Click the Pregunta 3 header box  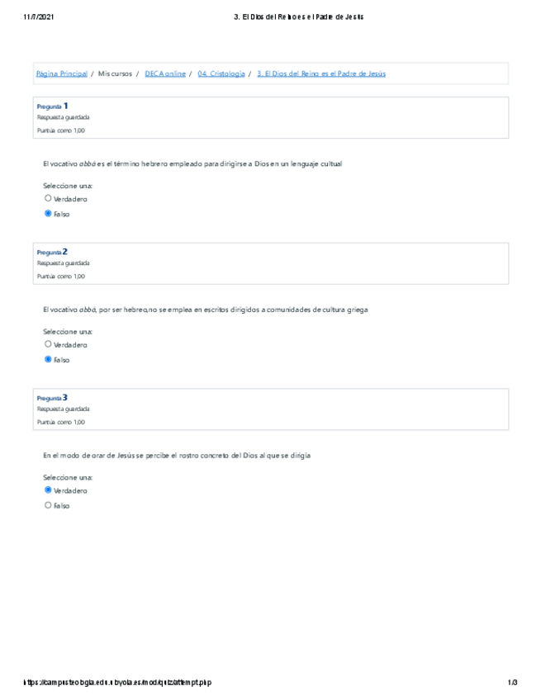pos(271,409)
